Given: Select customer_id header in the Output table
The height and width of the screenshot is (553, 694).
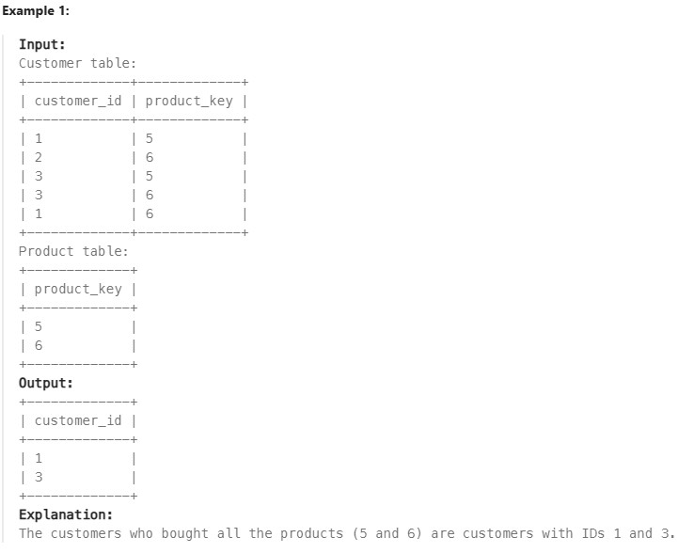Looking at the screenshot, I should pyautogui.click(x=78, y=420).
